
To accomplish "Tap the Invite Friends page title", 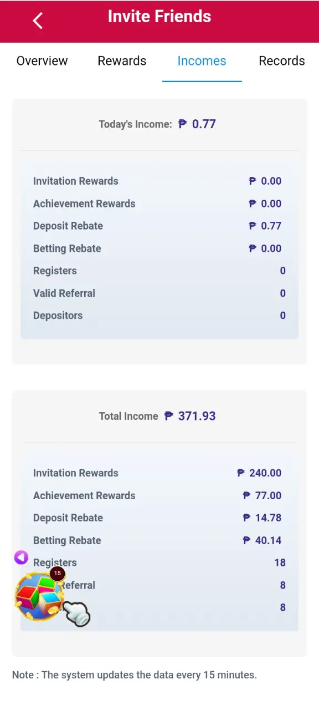I will 159,17.
